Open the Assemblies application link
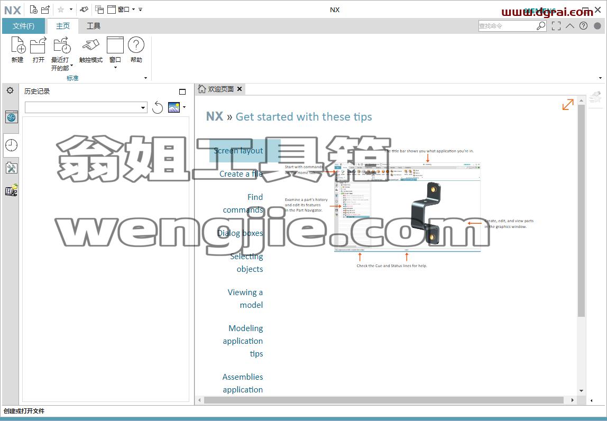The height and width of the screenshot is (421, 607). click(x=243, y=383)
